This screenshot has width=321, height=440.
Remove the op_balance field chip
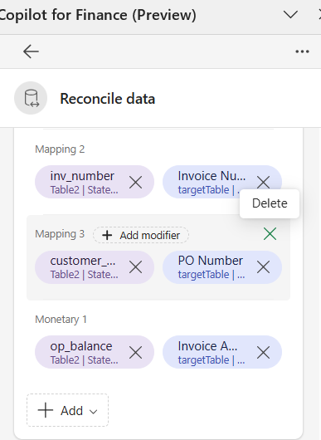136,352
